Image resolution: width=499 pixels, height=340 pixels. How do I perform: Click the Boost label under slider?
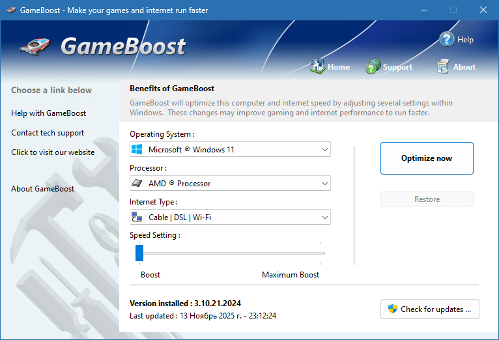(150, 274)
